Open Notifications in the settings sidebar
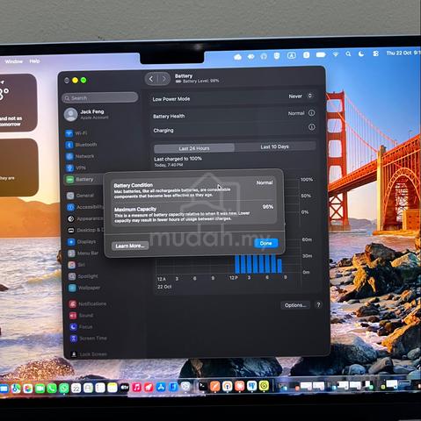The width and height of the screenshot is (421, 421). click(x=88, y=303)
